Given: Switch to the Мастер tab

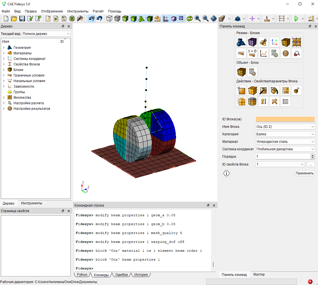Looking at the screenshot, I should [259, 274].
